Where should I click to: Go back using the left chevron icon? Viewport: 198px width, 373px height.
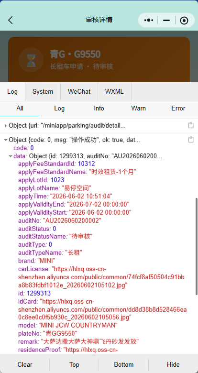click(10, 20)
